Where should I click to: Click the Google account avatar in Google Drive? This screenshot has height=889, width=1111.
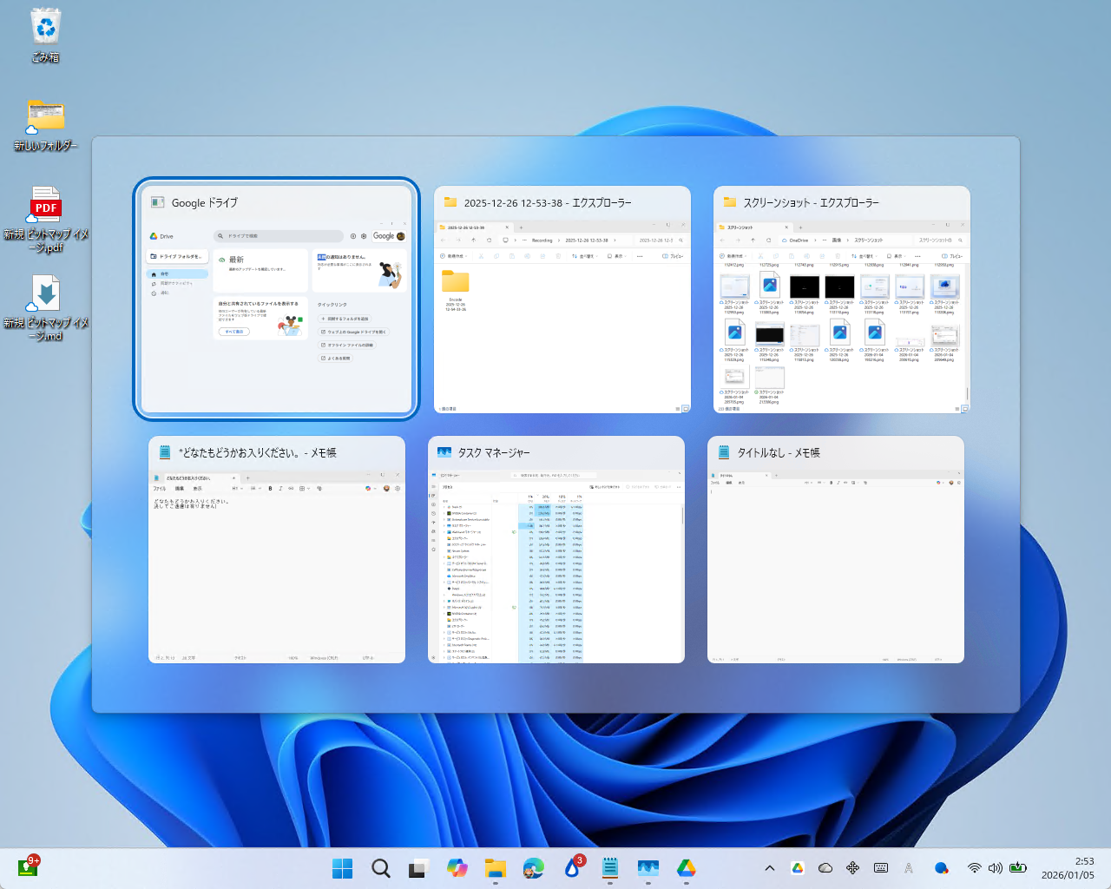(402, 235)
